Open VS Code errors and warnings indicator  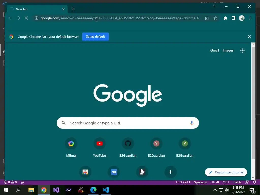coord(10,182)
